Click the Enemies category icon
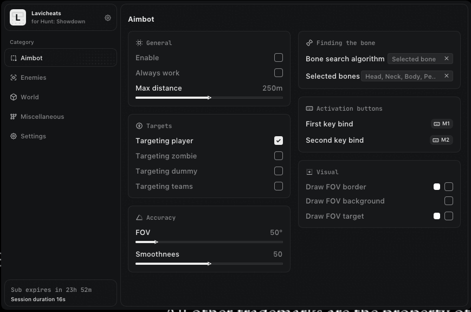The width and height of the screenshot is (471, 312). 14,78
